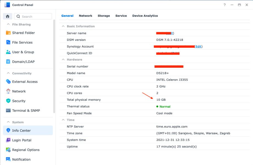Click the QuickConnect ID label
This screenshot has height=165, width=253.
(79, 53)
